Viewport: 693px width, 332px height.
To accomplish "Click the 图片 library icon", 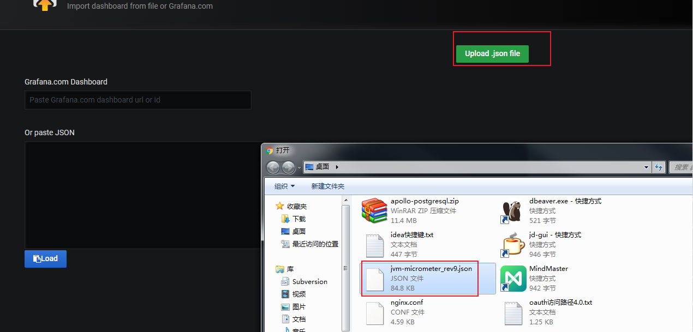I will tap(285, 306).
